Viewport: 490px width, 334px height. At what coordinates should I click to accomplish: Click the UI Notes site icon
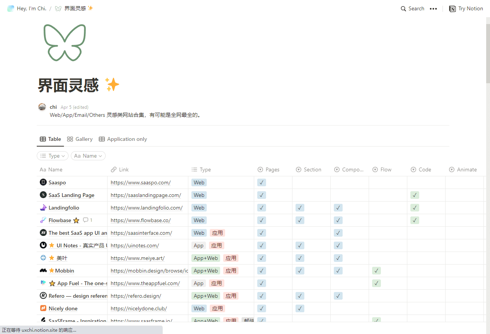[43, 245]
